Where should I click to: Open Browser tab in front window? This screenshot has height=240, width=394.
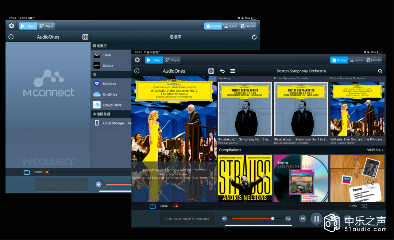tap(339, 60)
